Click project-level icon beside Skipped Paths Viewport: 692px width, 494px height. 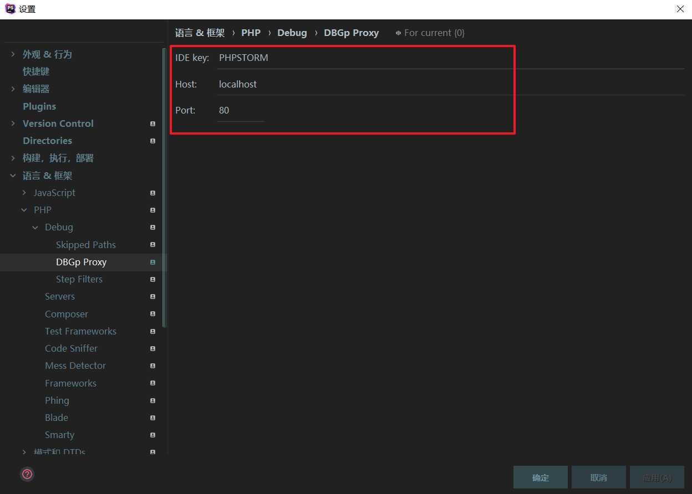point(152,245)
